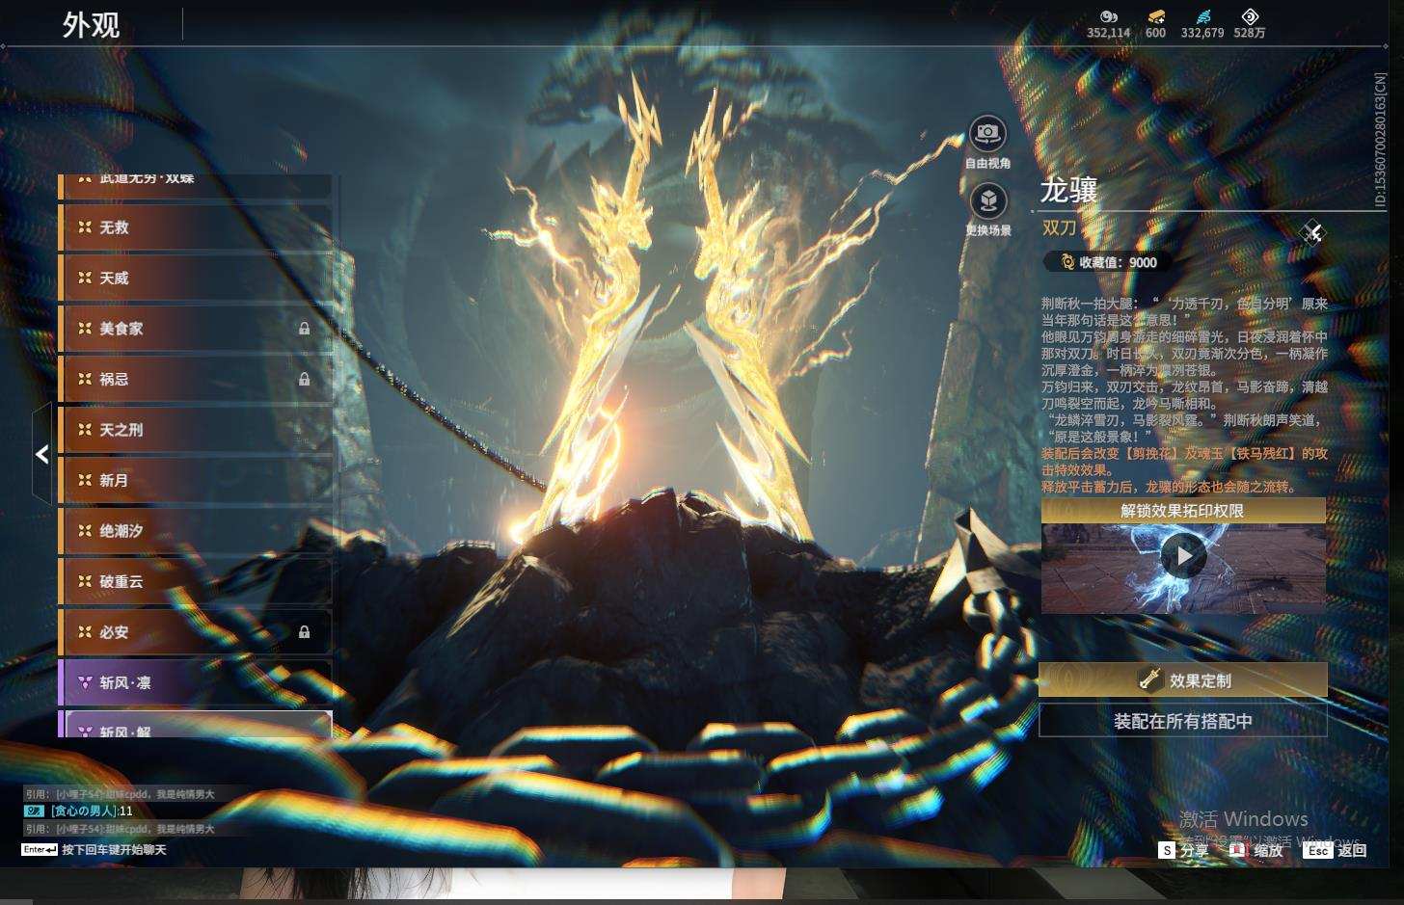
Task: Click the blue currency icon above 332,679
Action: click(1202, 16)
